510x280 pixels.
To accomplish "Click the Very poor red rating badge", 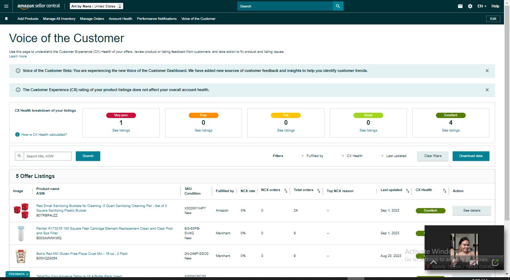I will (121, 115).
